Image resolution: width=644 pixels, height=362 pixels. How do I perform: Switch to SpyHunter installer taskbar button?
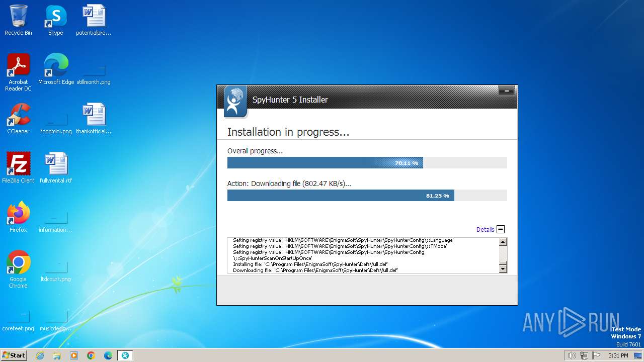(x=125, y=355)
